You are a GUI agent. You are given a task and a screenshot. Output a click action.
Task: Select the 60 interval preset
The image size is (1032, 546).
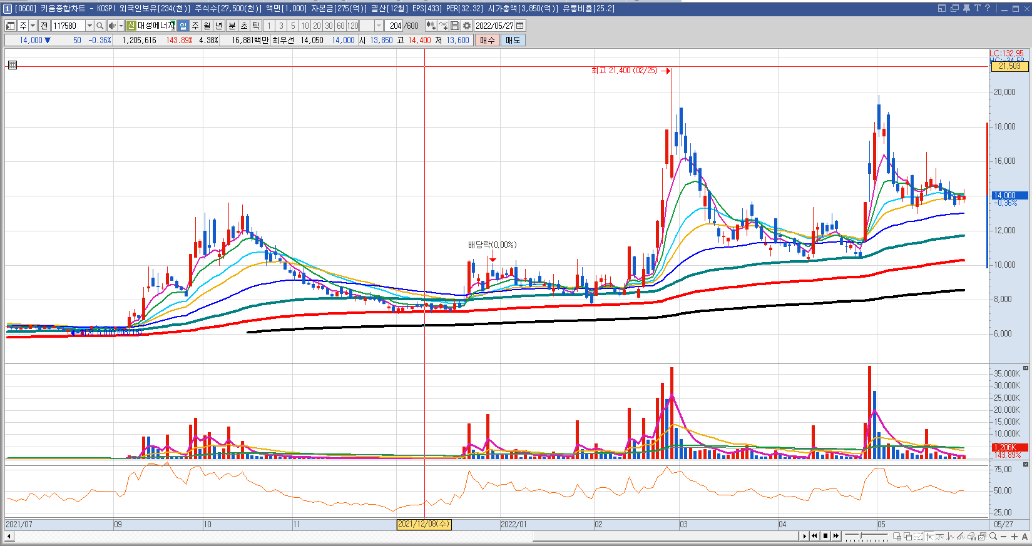tap(340, 26)
